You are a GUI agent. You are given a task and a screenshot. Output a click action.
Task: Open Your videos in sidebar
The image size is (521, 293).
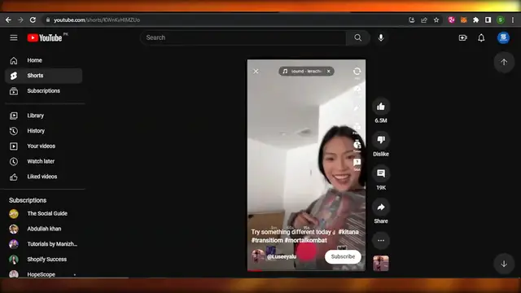[43, 146]
